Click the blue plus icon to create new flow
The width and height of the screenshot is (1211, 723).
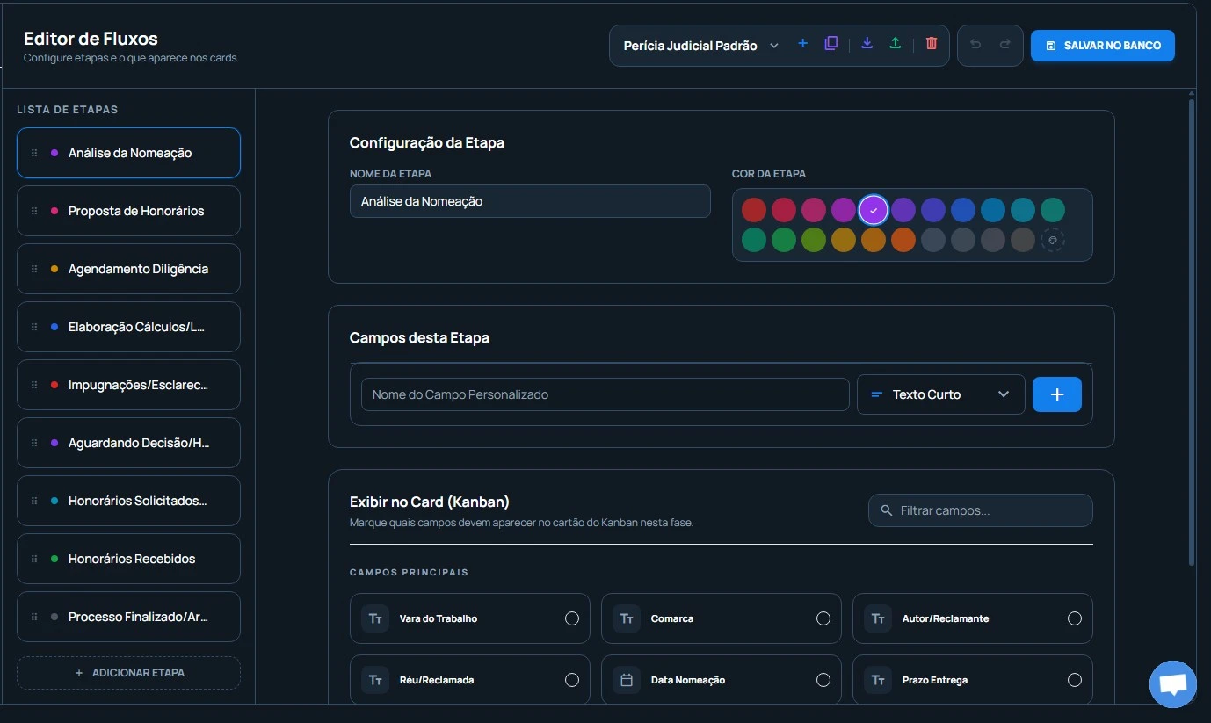pos(802,44)
